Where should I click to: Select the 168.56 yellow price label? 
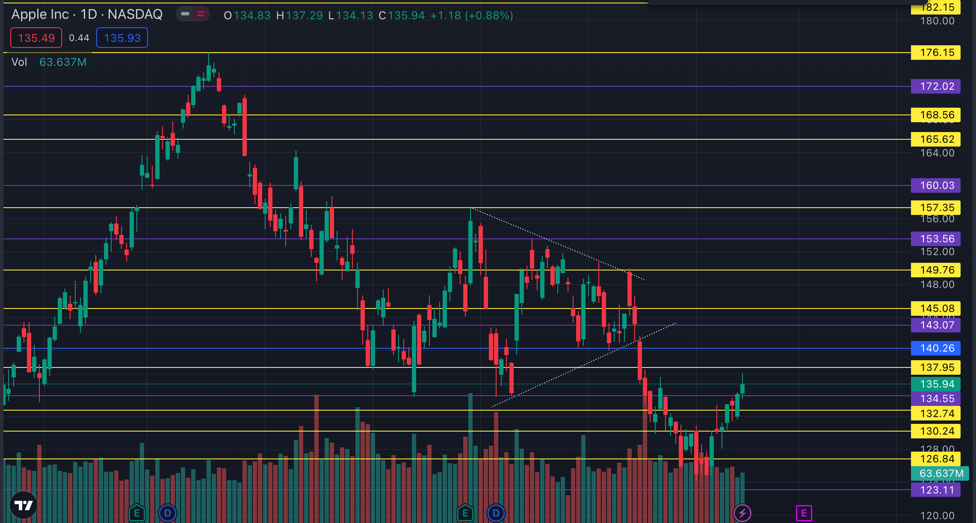[x=936, y=115]
